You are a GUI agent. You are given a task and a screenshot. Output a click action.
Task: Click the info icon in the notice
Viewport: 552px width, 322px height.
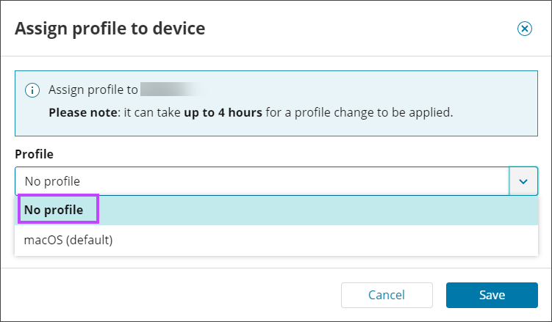click(32, 90)
